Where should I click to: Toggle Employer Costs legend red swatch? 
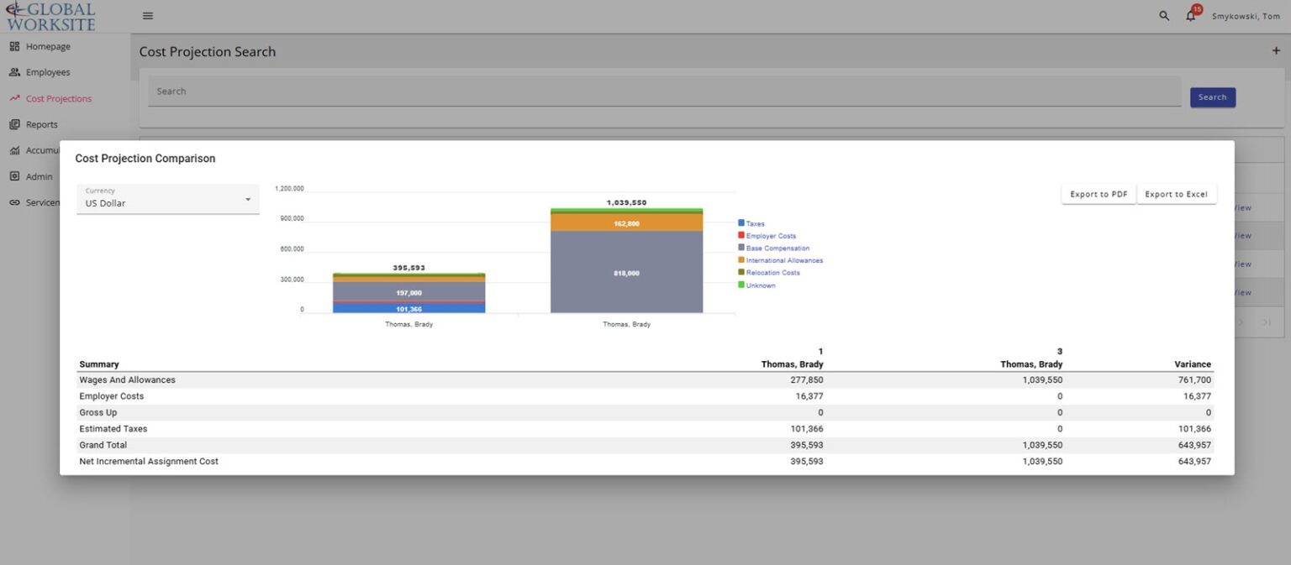[x=741, y=235]
